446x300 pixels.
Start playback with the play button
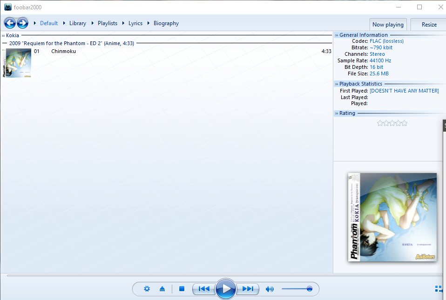(x=226, y=289)
